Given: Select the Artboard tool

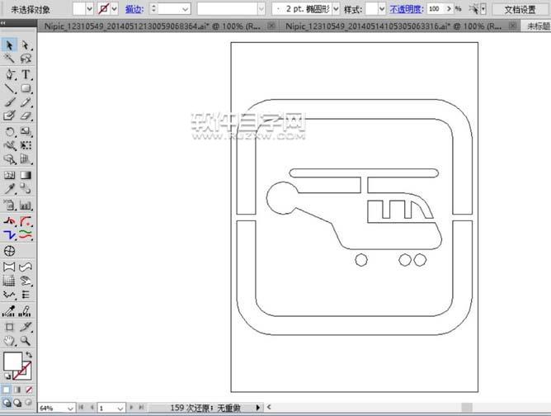Looking at the screenshot, I should [10, 327].
